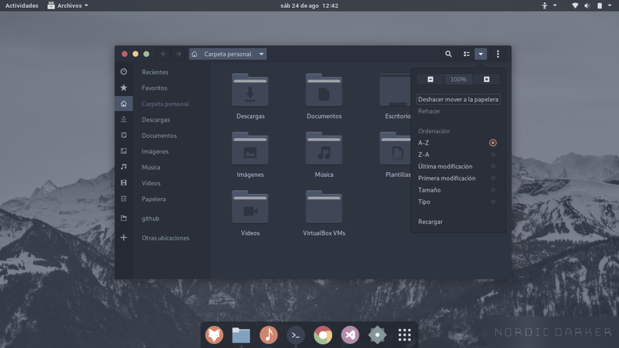Screen dimensions: 619x348
Task: Click Recargar to refresh the folder
Action: [430, 221]
